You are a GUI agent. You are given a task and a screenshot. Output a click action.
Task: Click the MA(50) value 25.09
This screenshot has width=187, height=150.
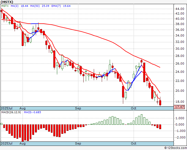[x=45, y=6]
